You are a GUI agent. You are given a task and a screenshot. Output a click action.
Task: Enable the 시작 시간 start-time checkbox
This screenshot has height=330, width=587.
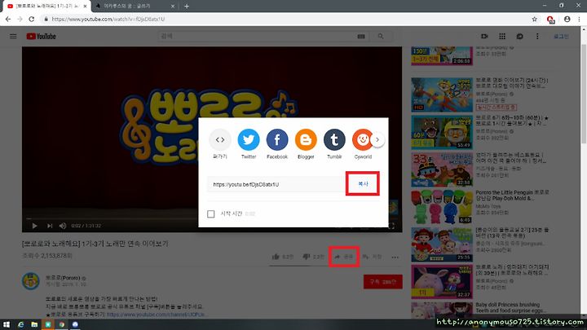coord(211,213)
